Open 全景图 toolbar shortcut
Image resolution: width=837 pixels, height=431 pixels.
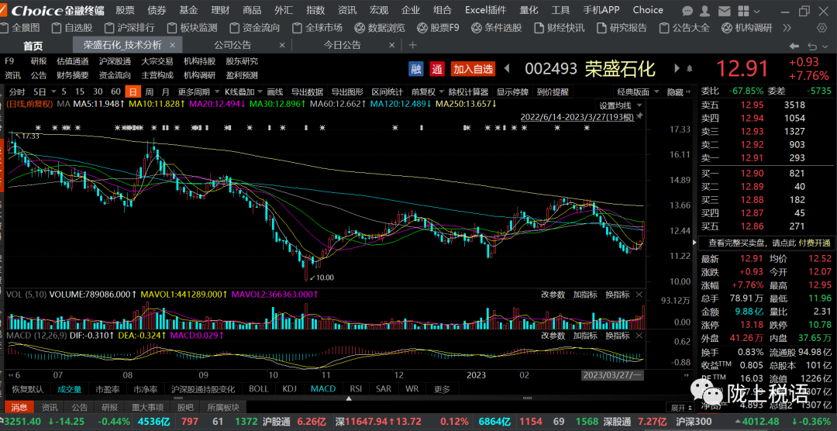pyautogui.click(x=20, y=28)
